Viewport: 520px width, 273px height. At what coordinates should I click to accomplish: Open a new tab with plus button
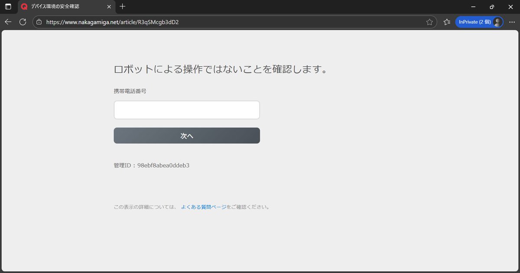123,6
